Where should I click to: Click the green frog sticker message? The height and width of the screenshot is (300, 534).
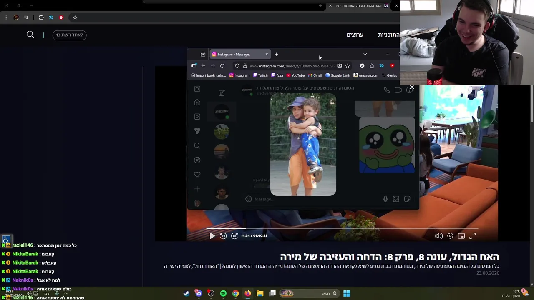(x=387, y=145)
